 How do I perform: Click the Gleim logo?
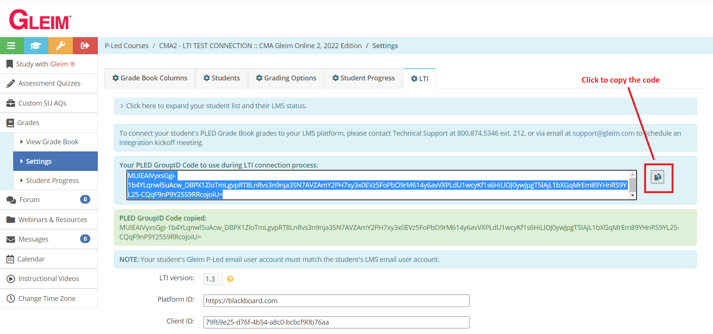click(40, 20)
